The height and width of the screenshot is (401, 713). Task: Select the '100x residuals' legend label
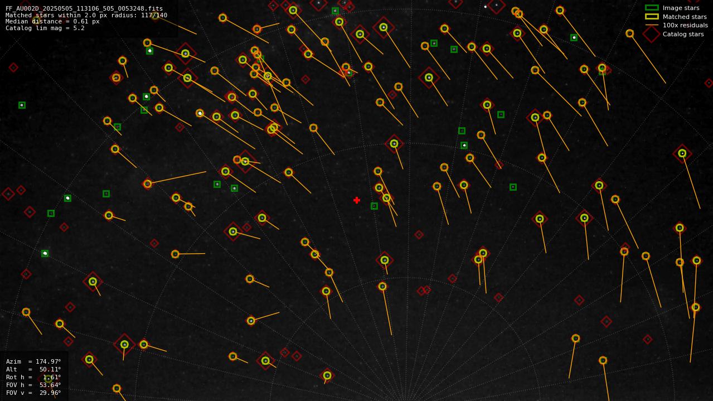pyautogui.click(x=685, y=25)
